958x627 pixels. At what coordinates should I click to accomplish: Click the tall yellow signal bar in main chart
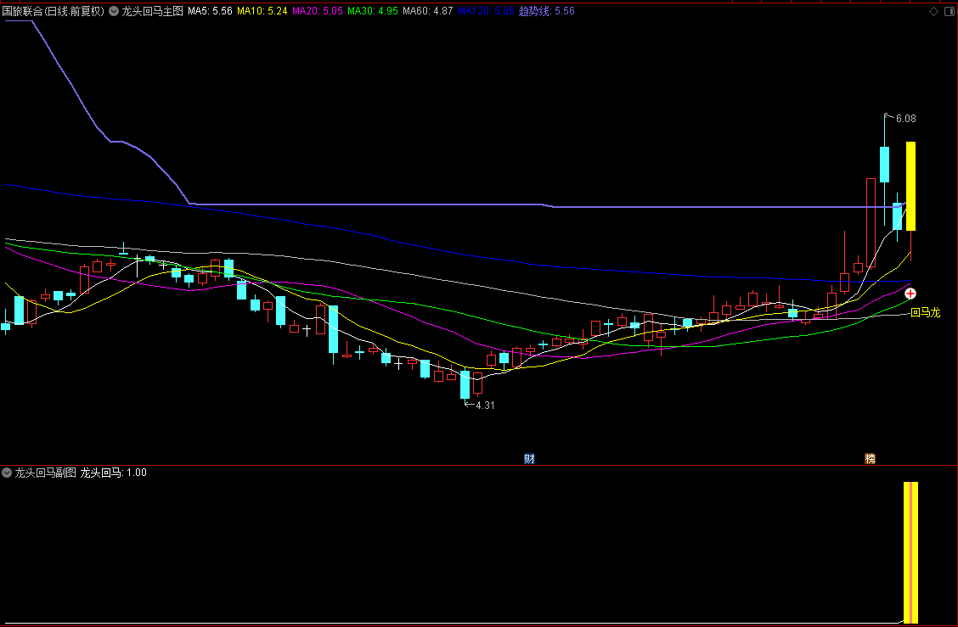point(910,186)
